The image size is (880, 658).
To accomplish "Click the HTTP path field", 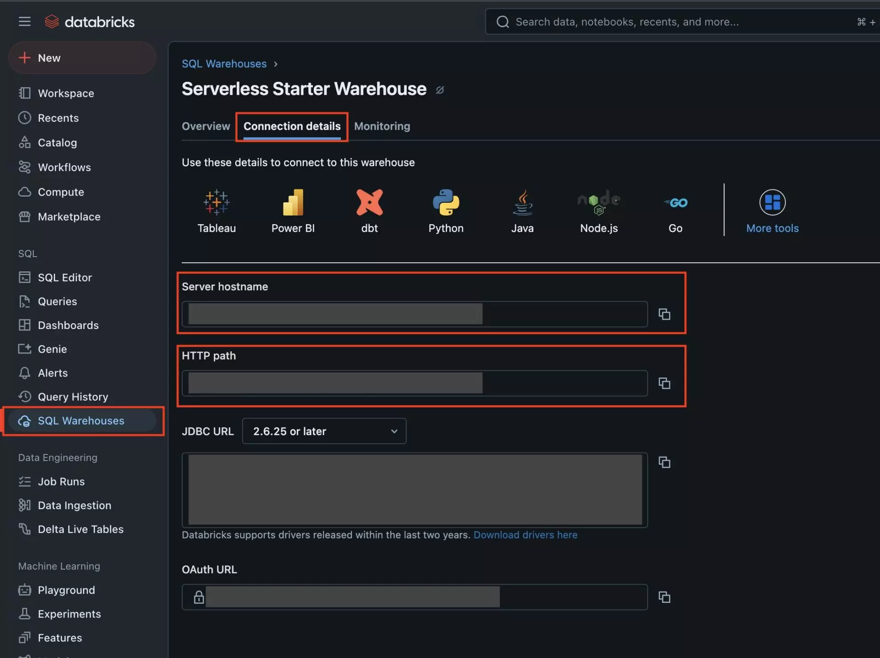I will coord(415,383).
